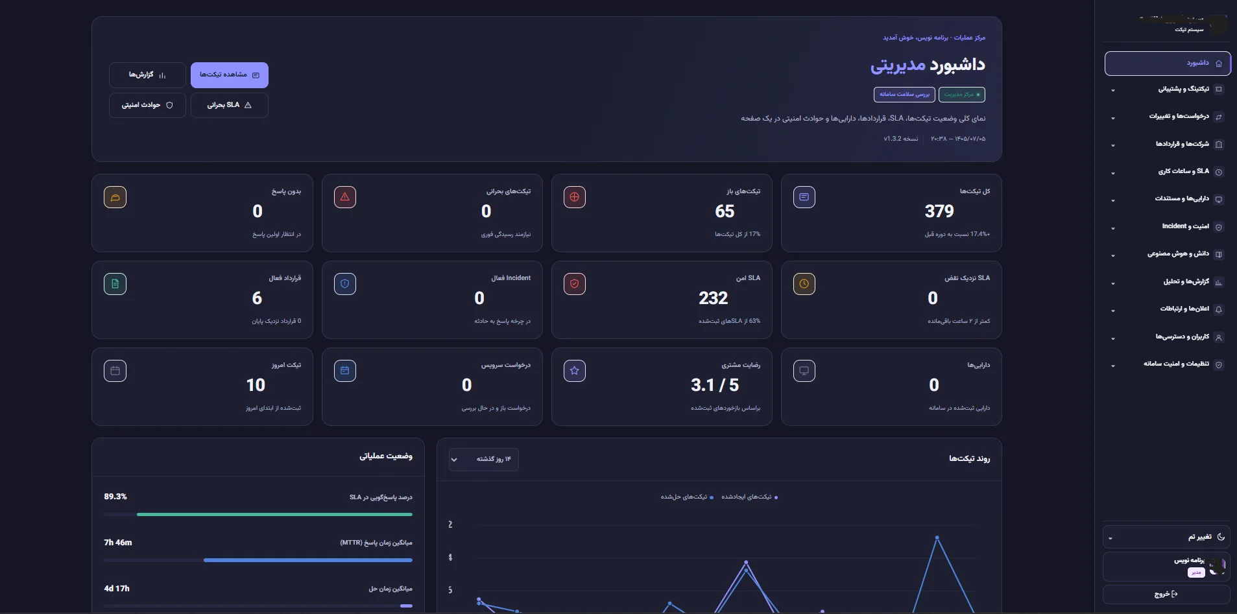Click the notifications bell icon in sidebar

pos(1219,309)
